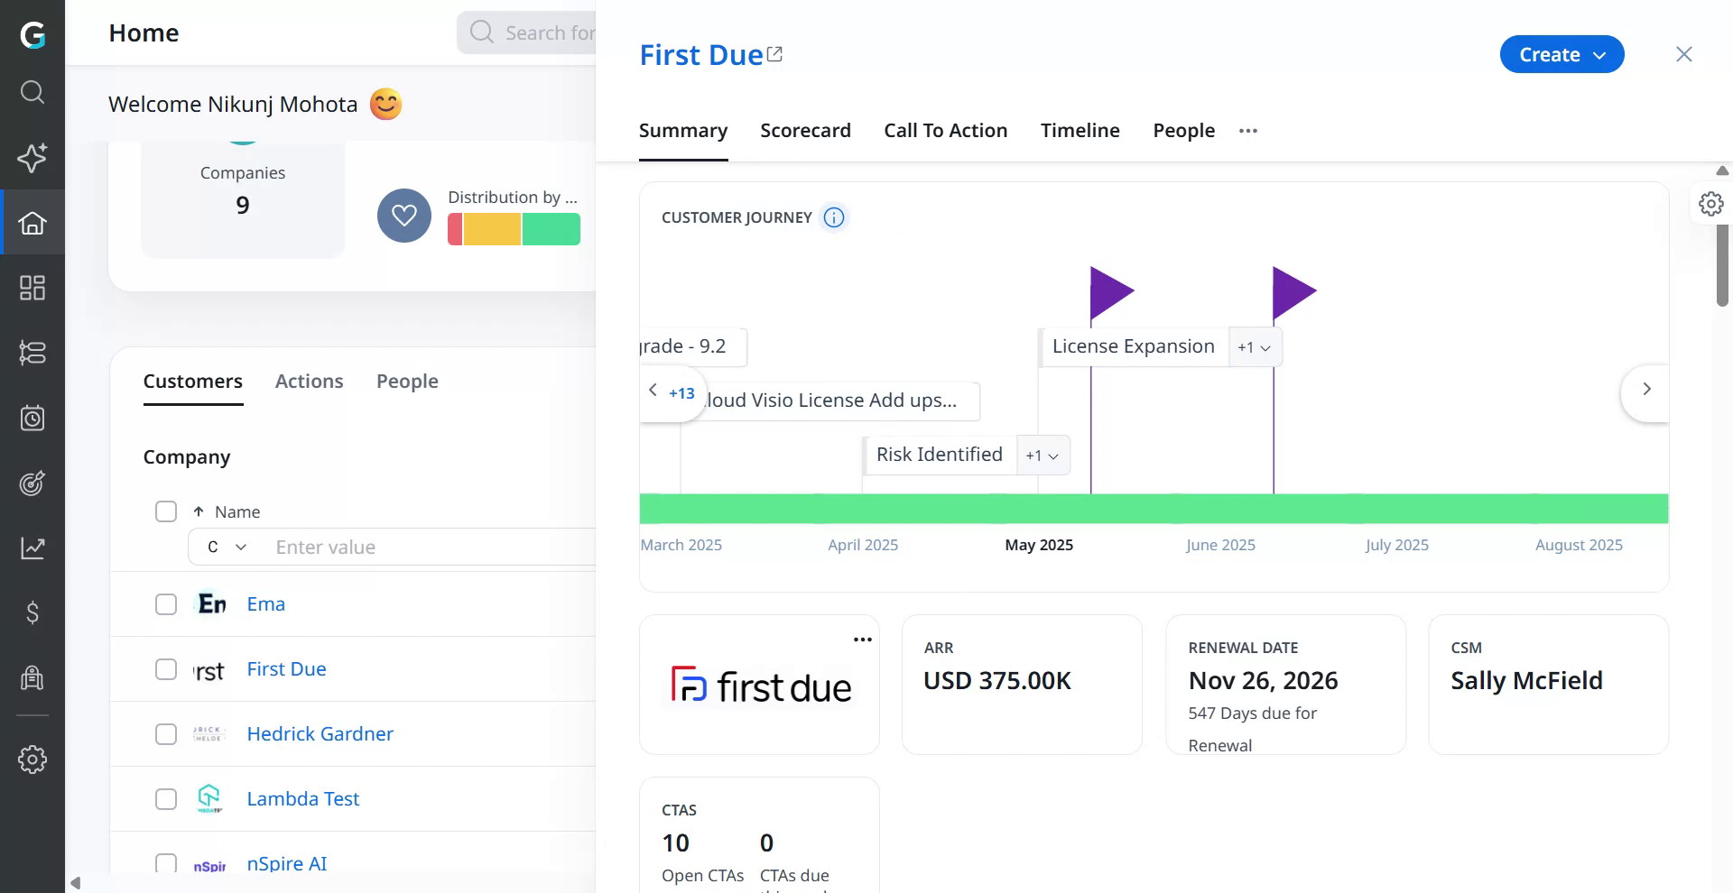Open Gainsight settings via the gear icon

(x=33, y=759)
